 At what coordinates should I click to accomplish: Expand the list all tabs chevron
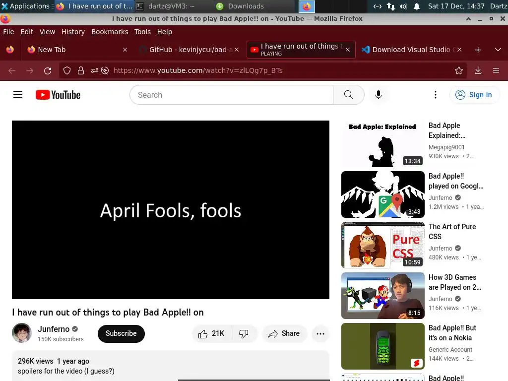coord(498,50)
